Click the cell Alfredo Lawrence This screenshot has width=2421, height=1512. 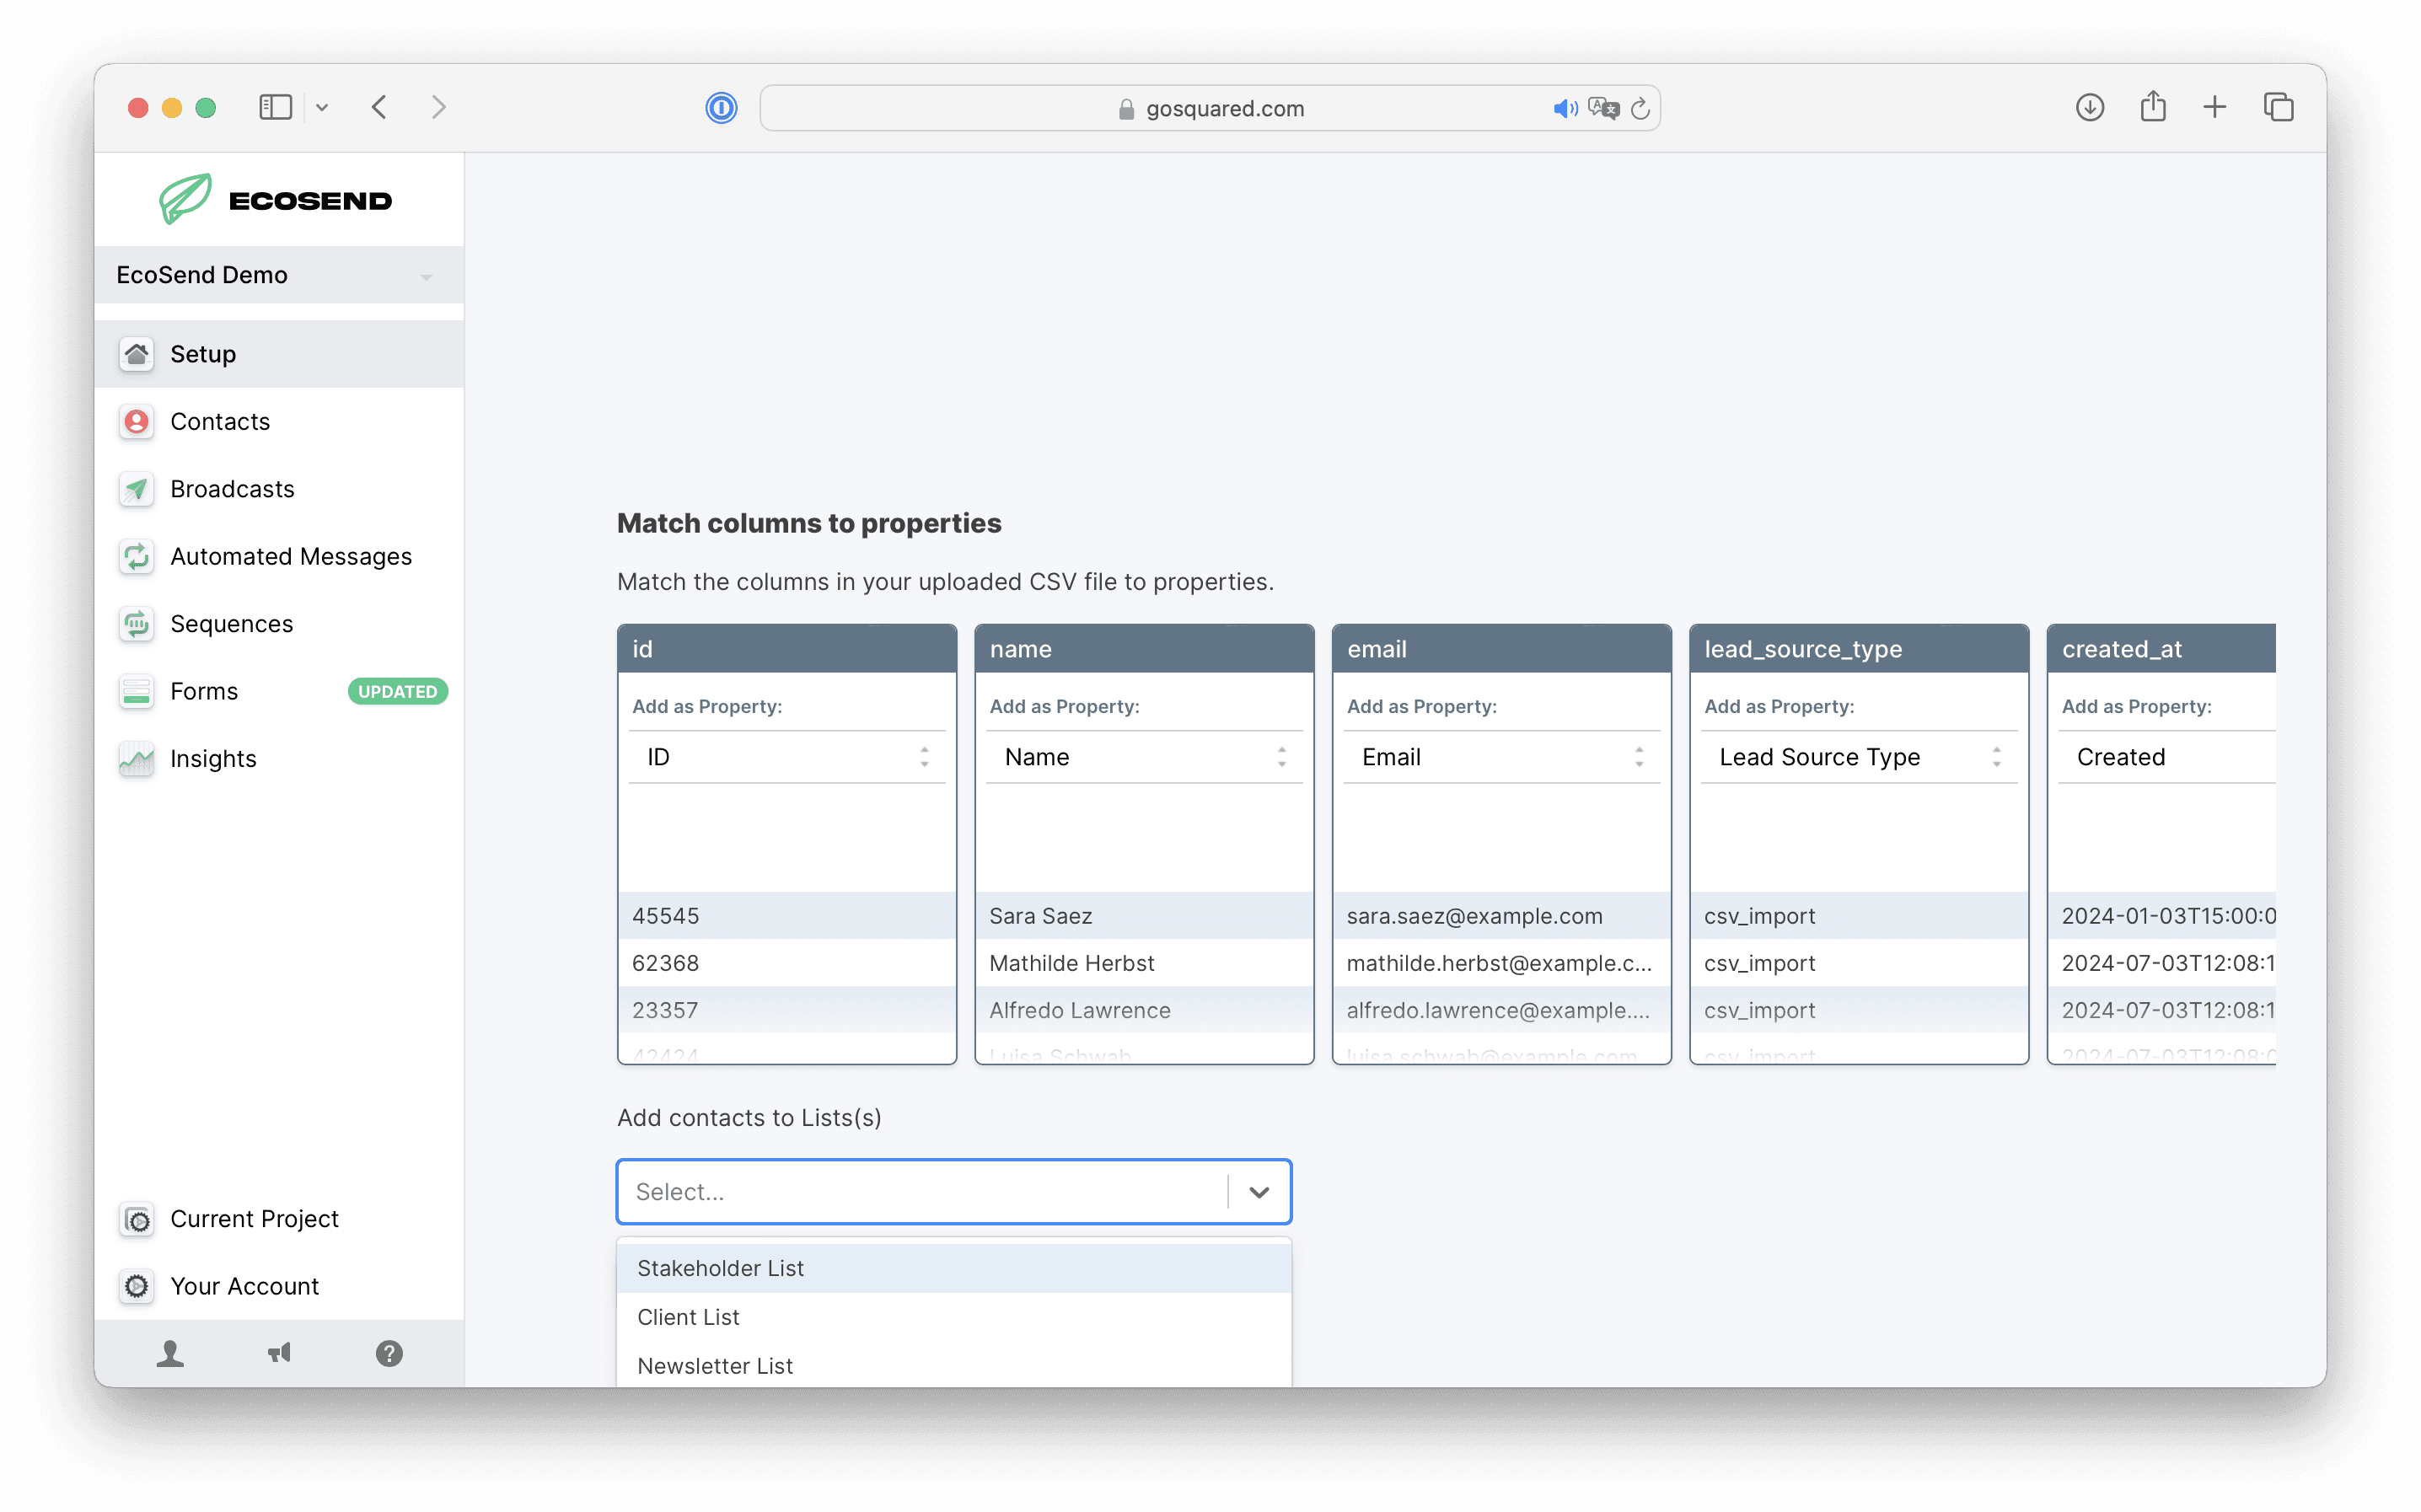[x=1144, y=1010]
